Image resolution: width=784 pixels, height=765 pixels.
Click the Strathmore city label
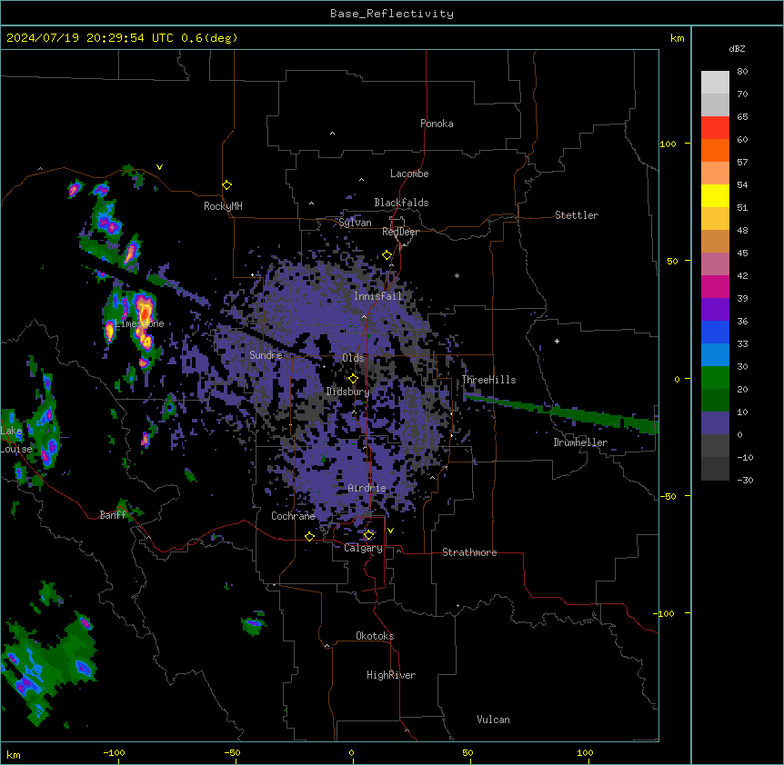(x=469, y=552)
